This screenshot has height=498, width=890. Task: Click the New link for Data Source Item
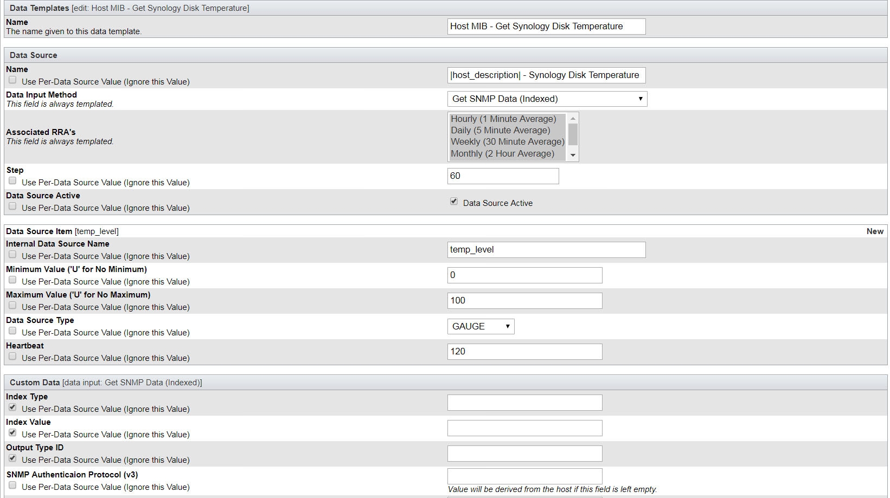click(x=875, y=231)
